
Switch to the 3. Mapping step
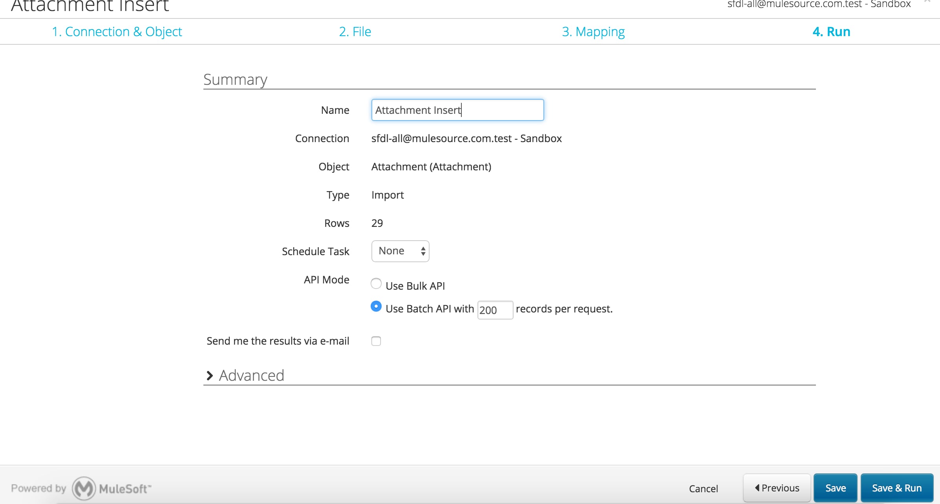coord(593,31)
